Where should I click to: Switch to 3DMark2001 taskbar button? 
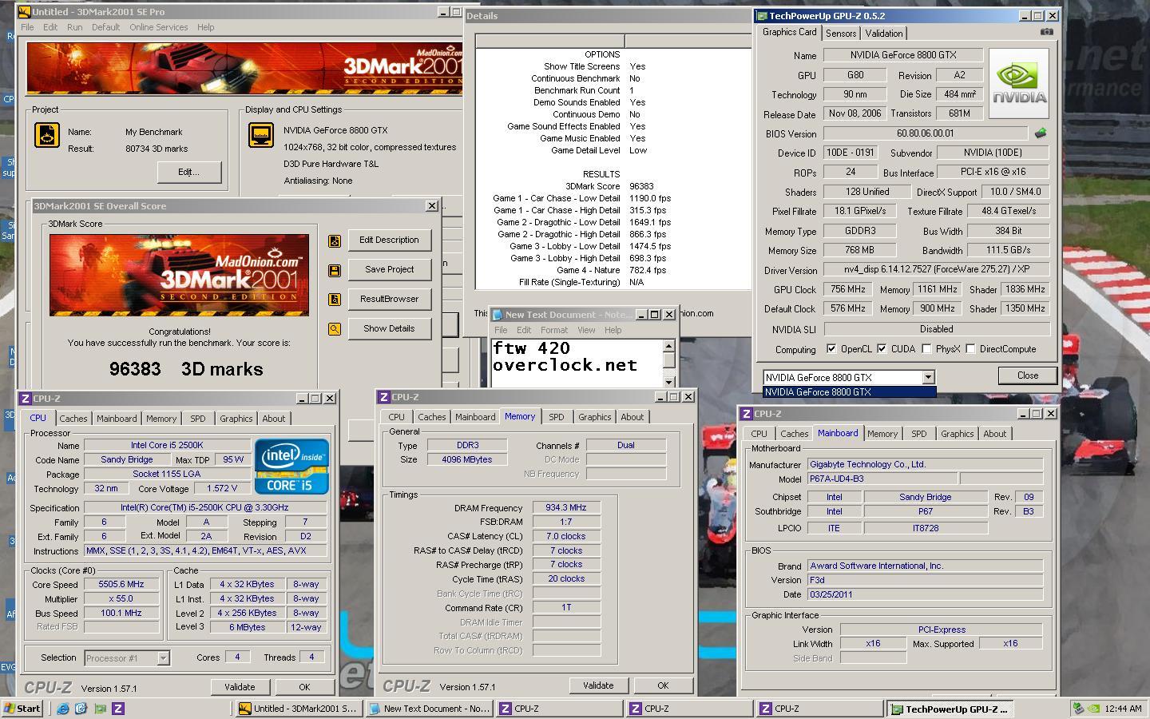299,709
